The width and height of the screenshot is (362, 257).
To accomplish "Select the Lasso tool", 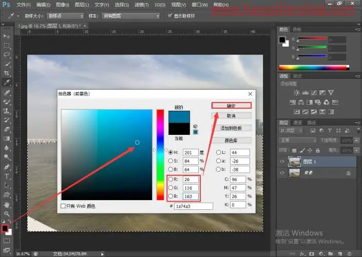I will pyautogui.click(x=7, y=55).
